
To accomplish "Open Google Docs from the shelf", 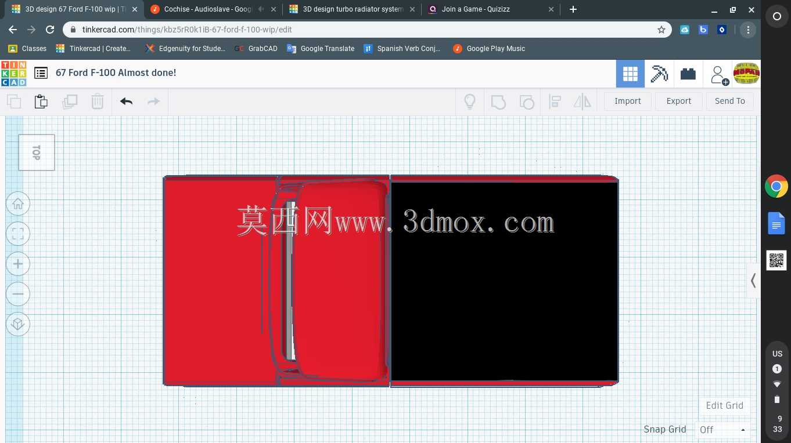I will coord(776,223).
